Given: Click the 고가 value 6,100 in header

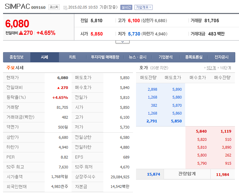Looking at the screenshot, I should pyautogui.click(x=134, y=20).
